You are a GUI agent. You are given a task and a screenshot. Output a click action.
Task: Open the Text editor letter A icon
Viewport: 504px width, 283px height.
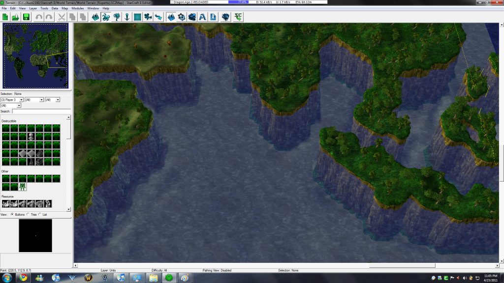pyautogui.click(x=202, y=17)
